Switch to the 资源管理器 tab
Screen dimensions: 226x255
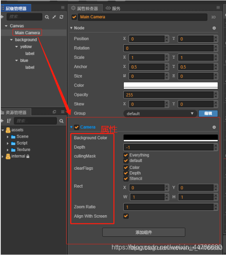16,112
